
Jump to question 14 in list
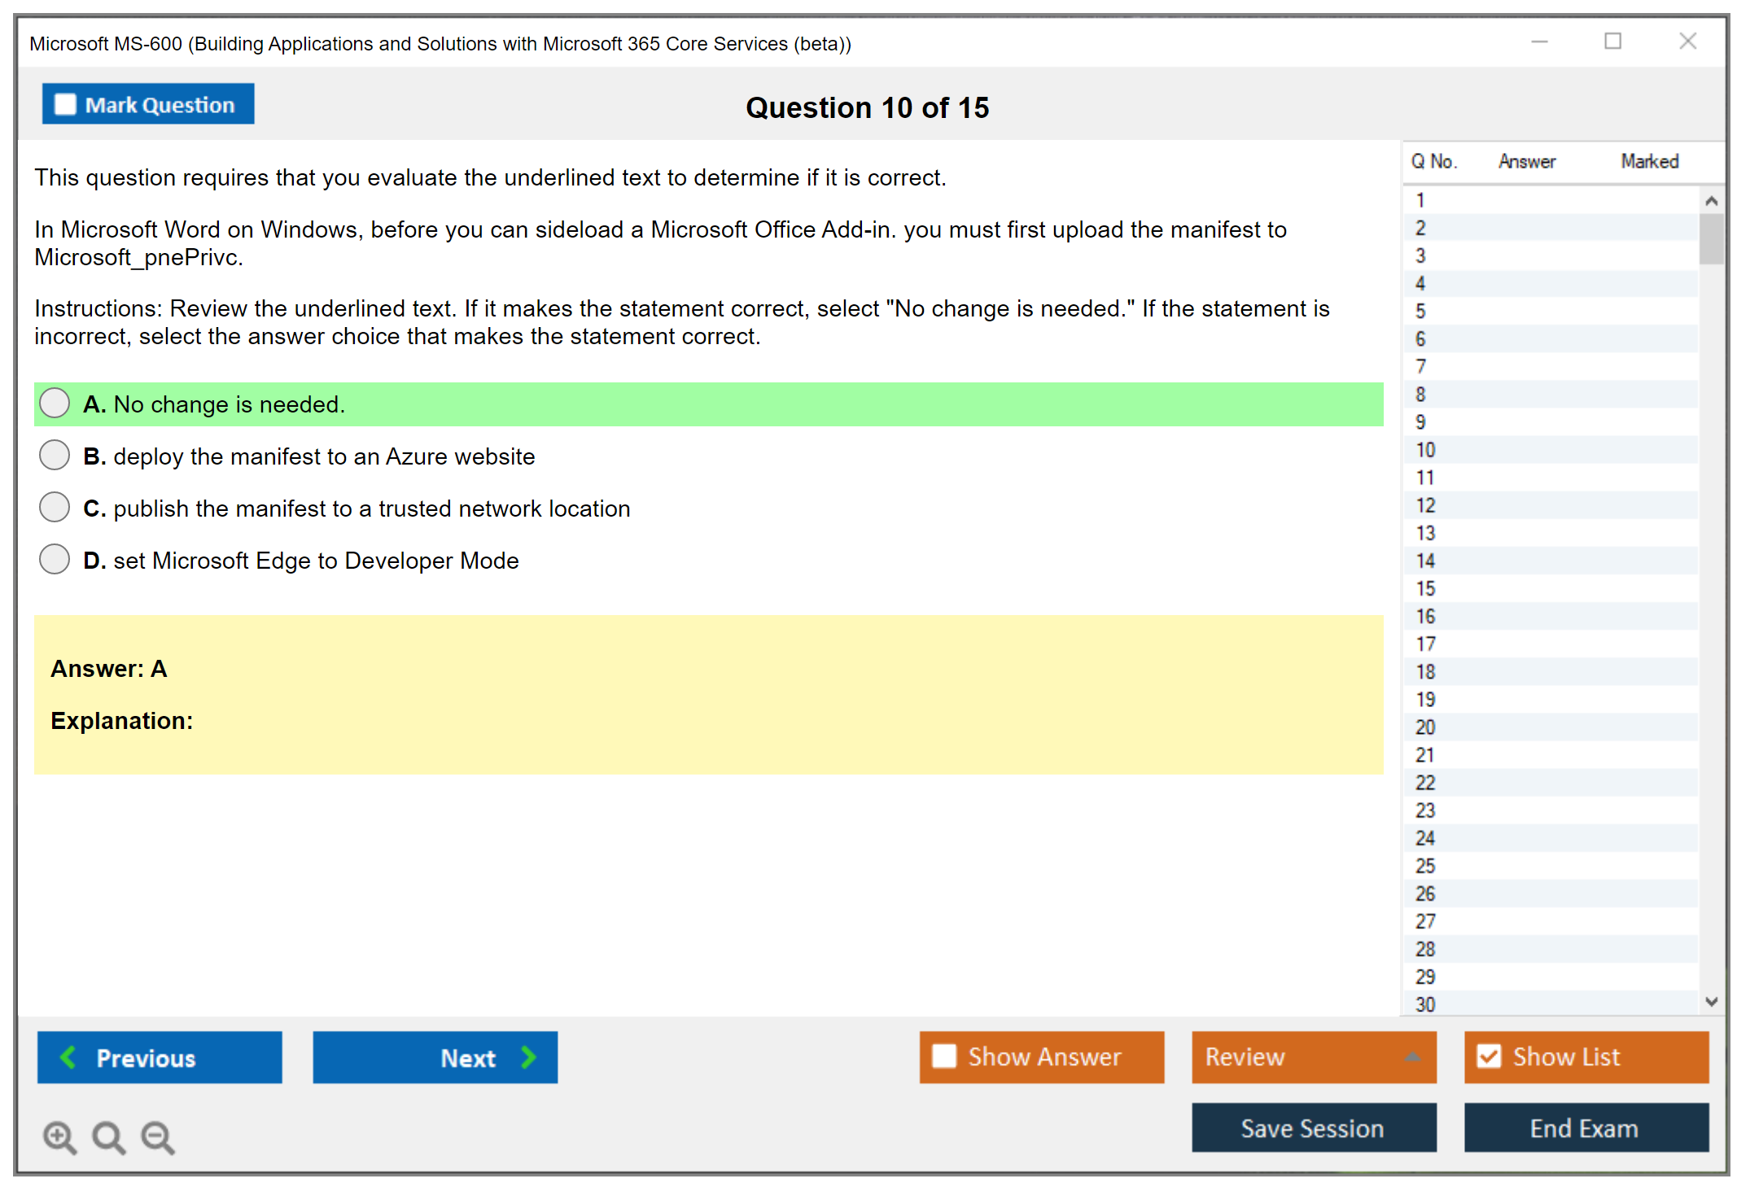[x=1425, y=561]
